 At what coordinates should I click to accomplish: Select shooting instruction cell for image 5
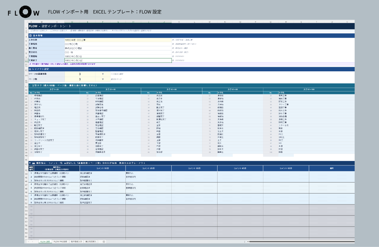pyautogui.click(x=57, y=188)
